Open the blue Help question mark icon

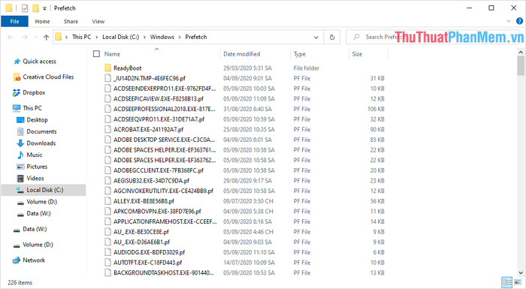519,21
